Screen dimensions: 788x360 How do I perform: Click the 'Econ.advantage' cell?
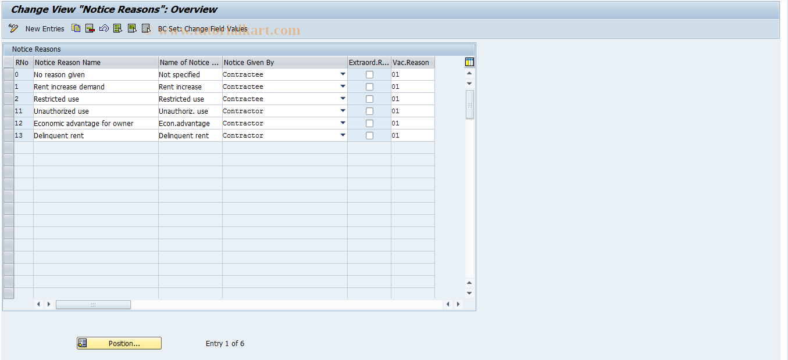(190, 123)
